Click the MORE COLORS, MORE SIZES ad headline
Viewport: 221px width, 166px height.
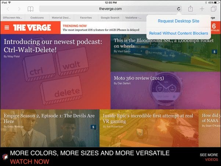coord(90,153)
